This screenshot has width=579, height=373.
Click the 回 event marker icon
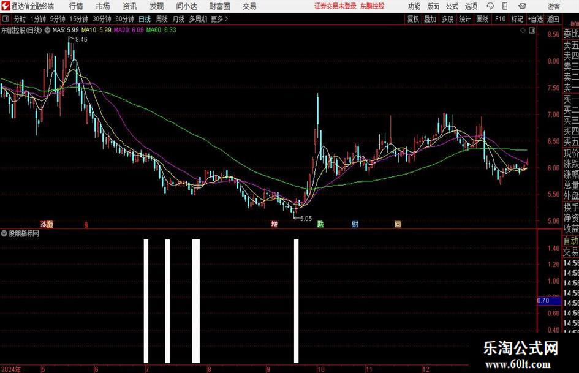coord(398,224)
